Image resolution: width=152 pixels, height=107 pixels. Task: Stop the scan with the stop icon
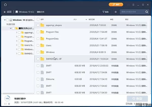coord(9,104)
